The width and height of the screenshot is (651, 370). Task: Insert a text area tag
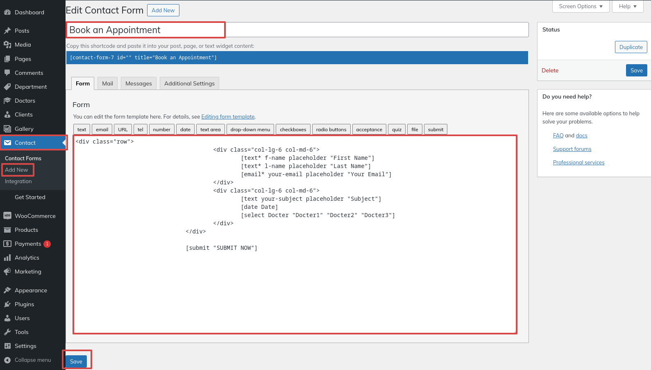coord(211,130)
